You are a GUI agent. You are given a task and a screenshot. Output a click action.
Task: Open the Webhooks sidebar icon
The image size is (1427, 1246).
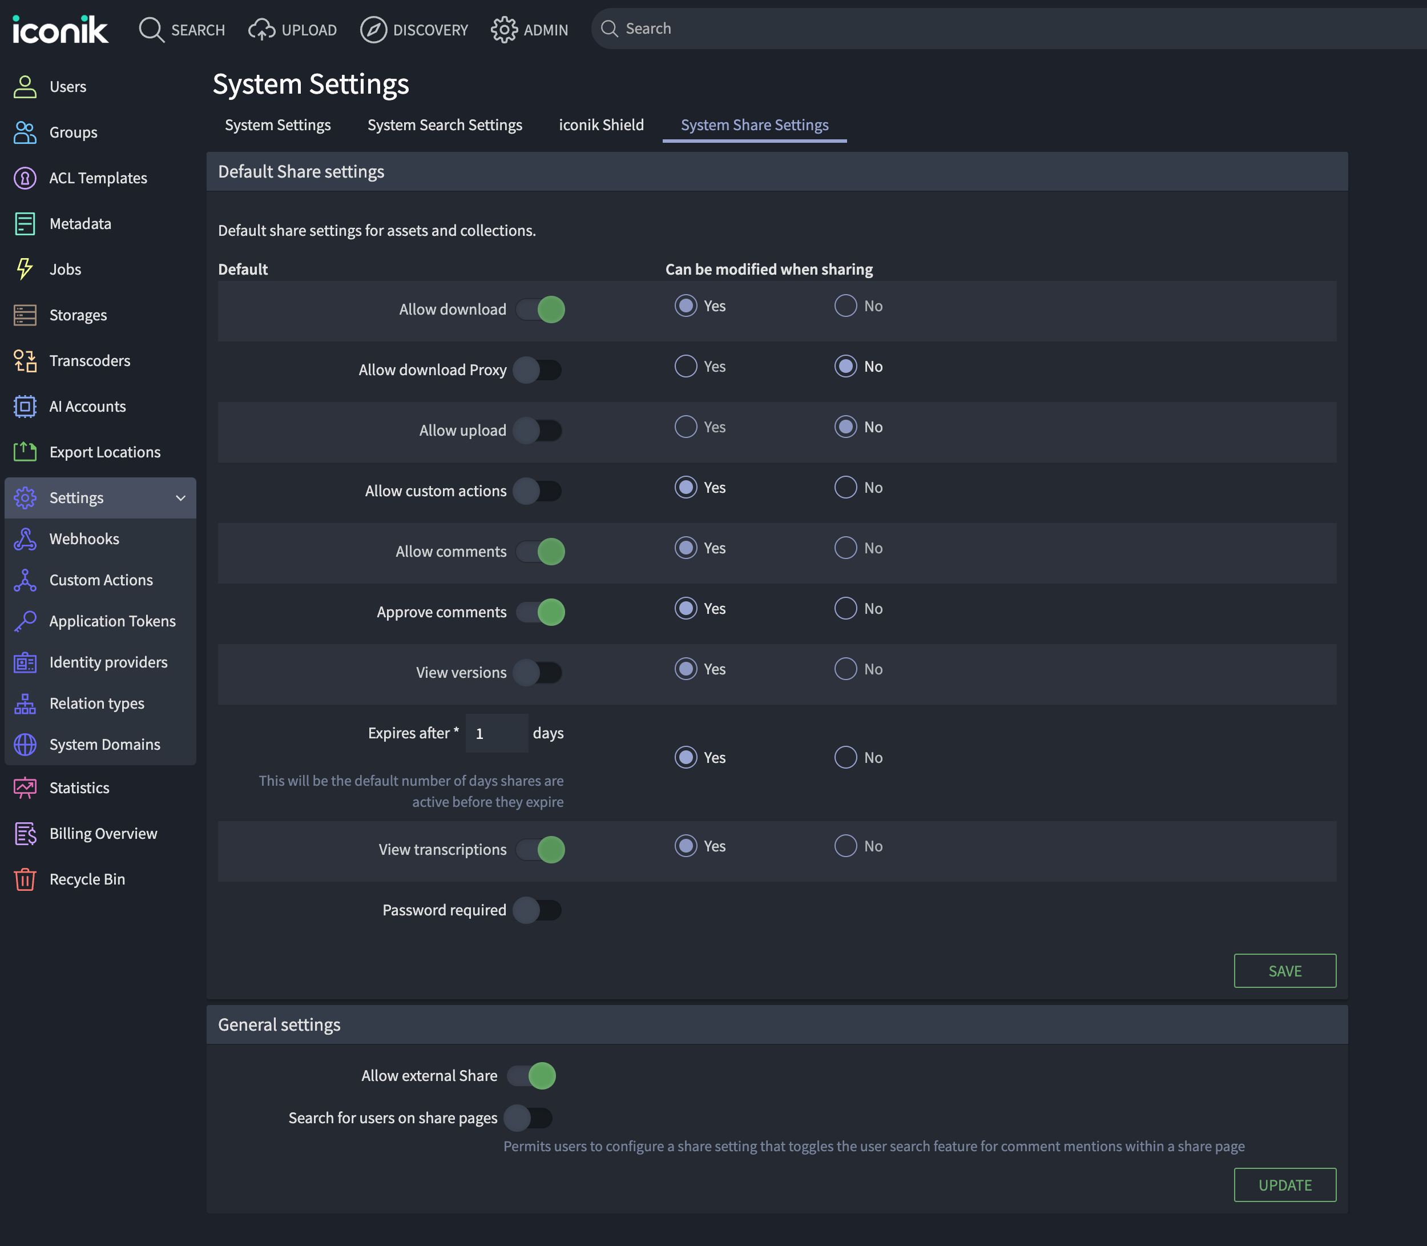(25, 539)
